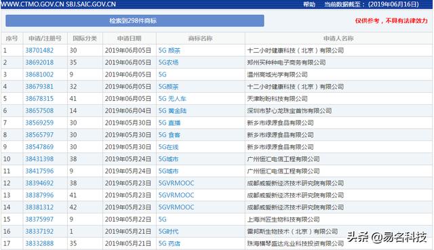Click first 5GVRMOOC trademark in row 12

176,183
